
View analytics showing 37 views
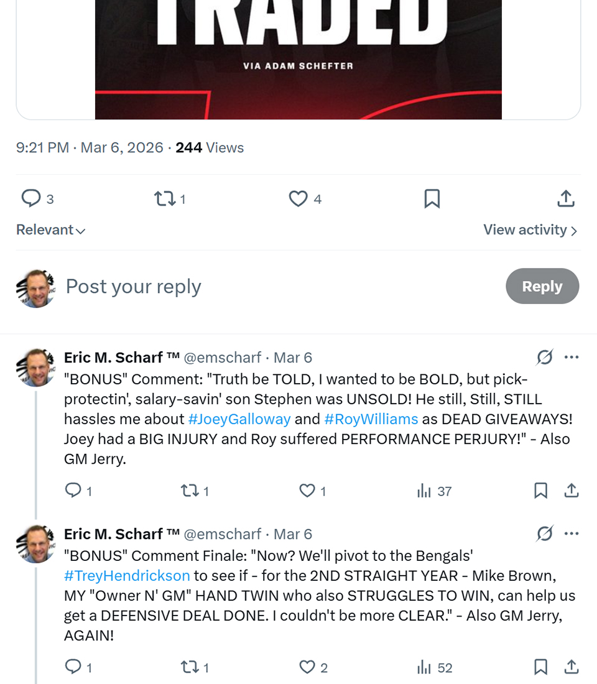(434, 491)
